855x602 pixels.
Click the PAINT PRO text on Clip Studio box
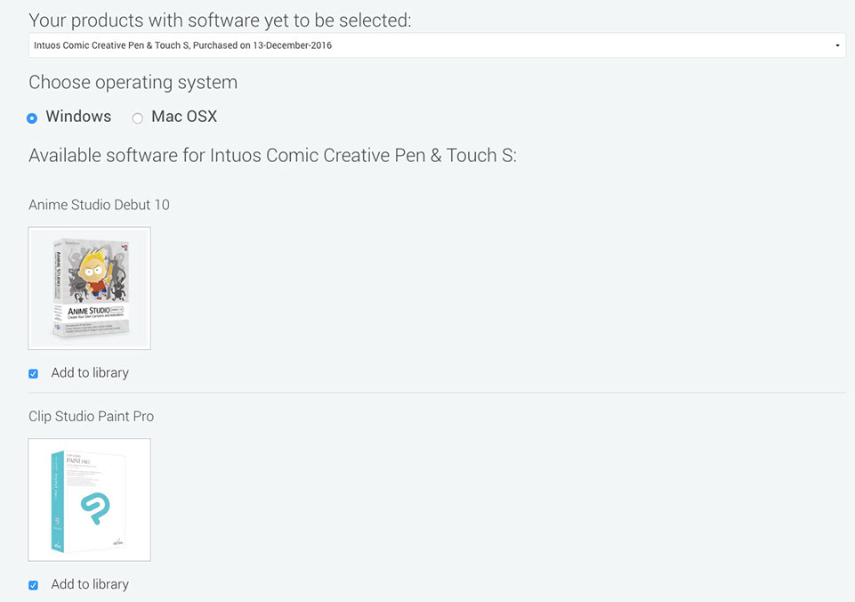(x=78, y=461)
